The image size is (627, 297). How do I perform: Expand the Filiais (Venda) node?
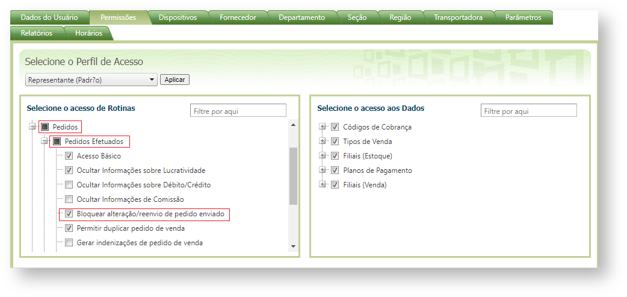[322, 185]
